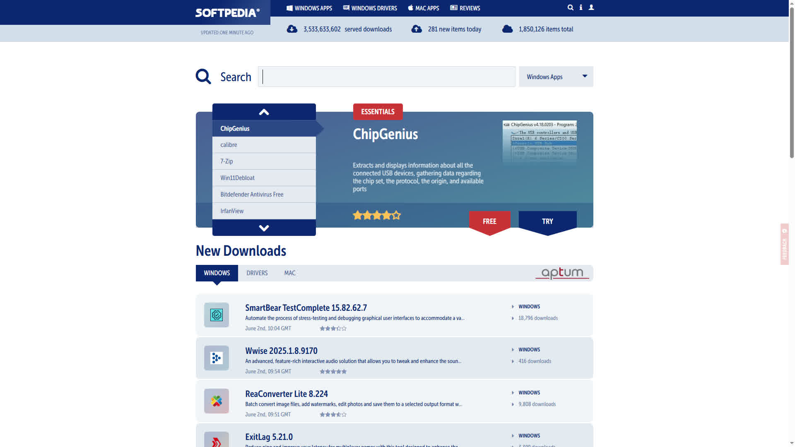Expand Windows category arrow for Wwise
The width and height of the screenshot is (795, 447).
pyautogui.click(x=513, y=350)
